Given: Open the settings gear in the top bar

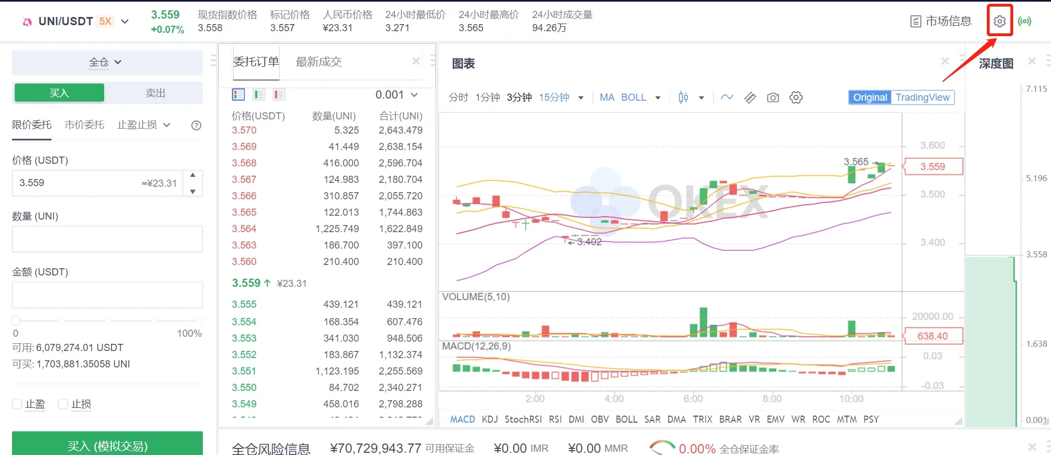Looking at the screenshot, I should 999,21.
